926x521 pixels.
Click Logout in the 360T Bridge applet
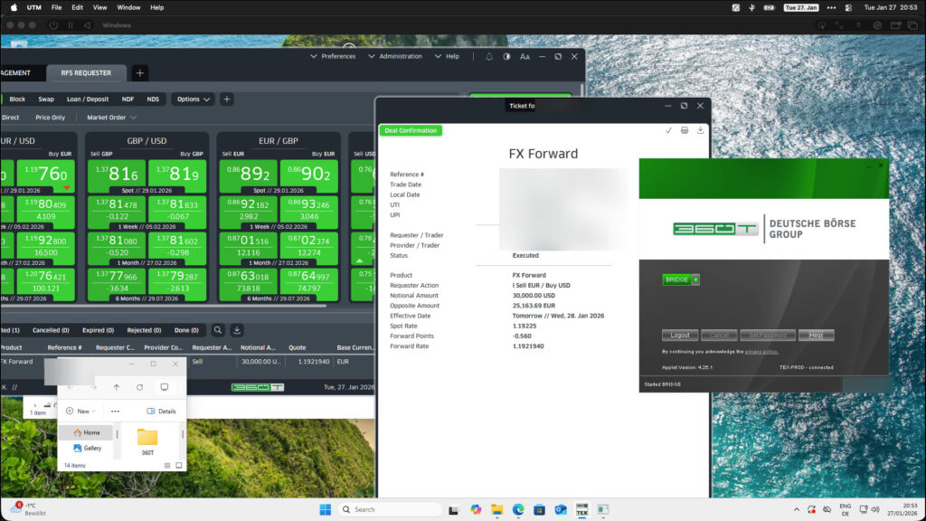[x=679, y=335]
